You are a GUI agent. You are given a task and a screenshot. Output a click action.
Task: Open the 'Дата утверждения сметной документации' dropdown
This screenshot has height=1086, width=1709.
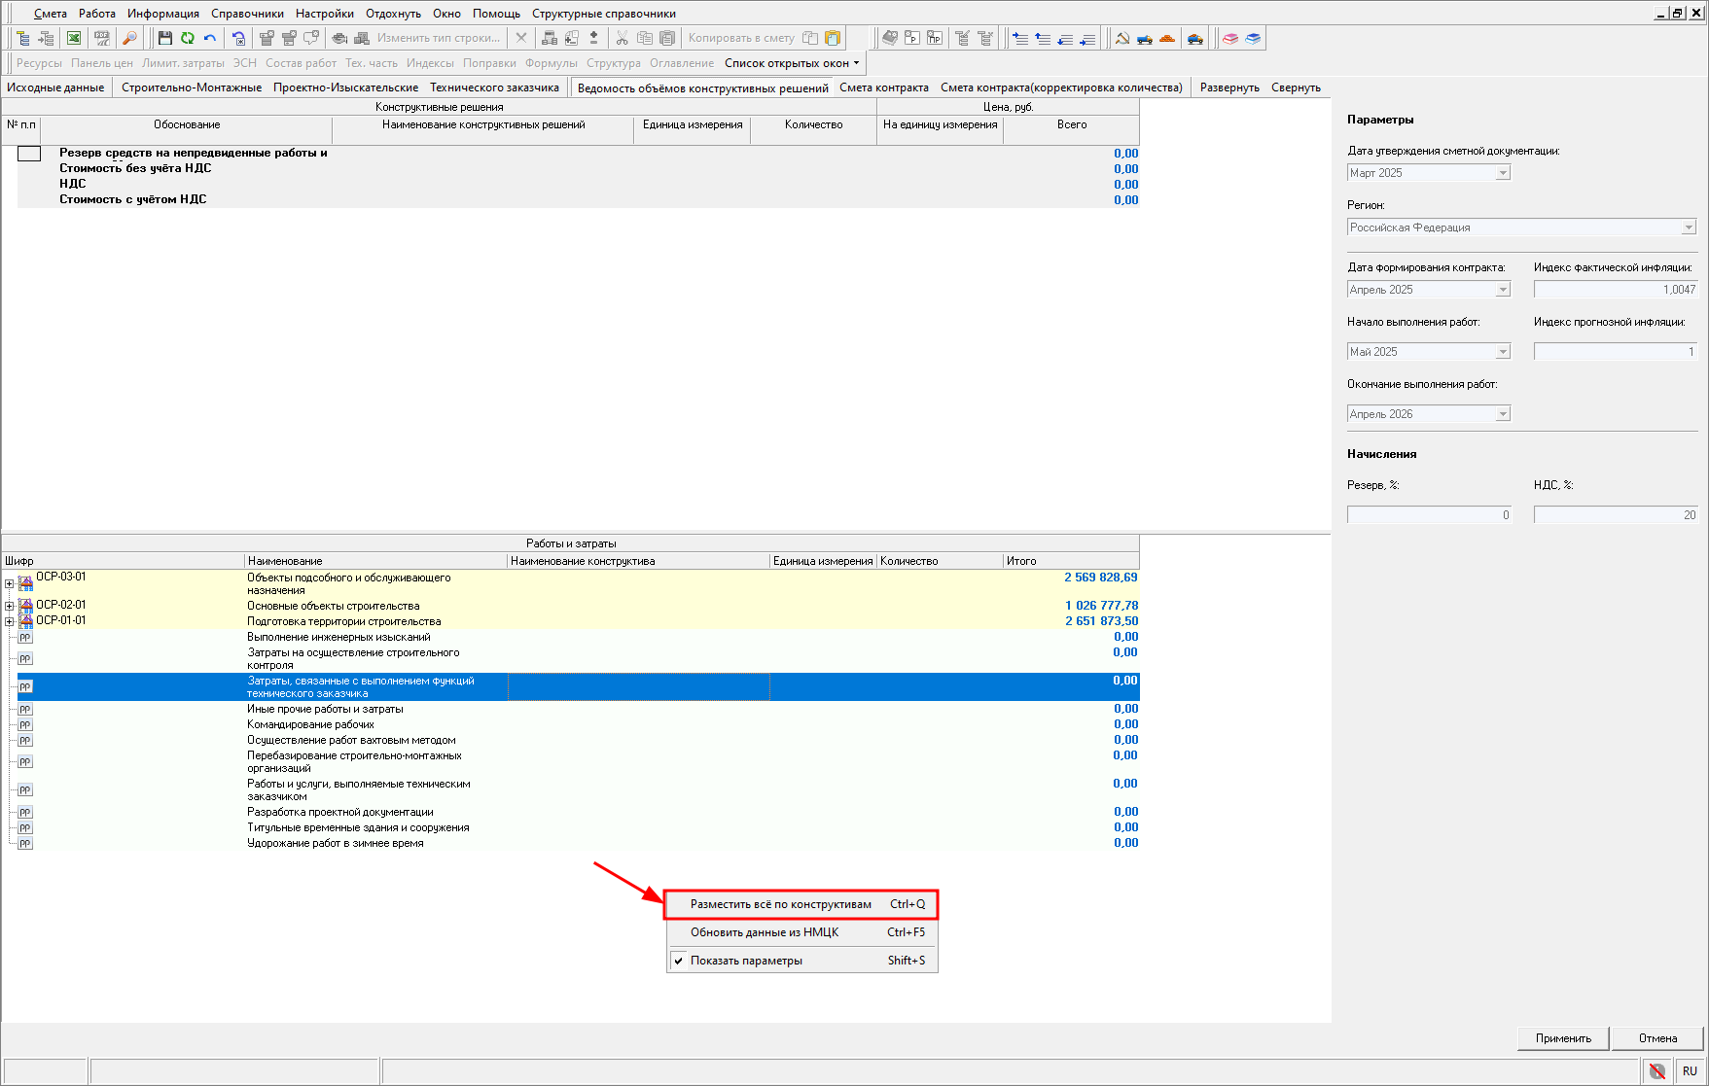tap(1502, 173)
